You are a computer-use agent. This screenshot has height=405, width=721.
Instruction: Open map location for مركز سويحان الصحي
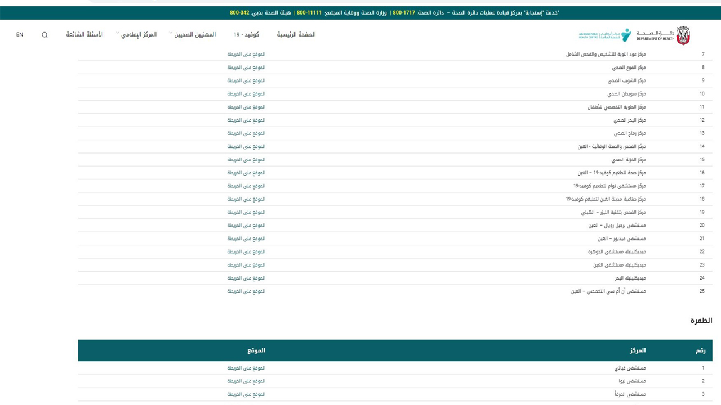pyautogui.click(x=246, y=94)
